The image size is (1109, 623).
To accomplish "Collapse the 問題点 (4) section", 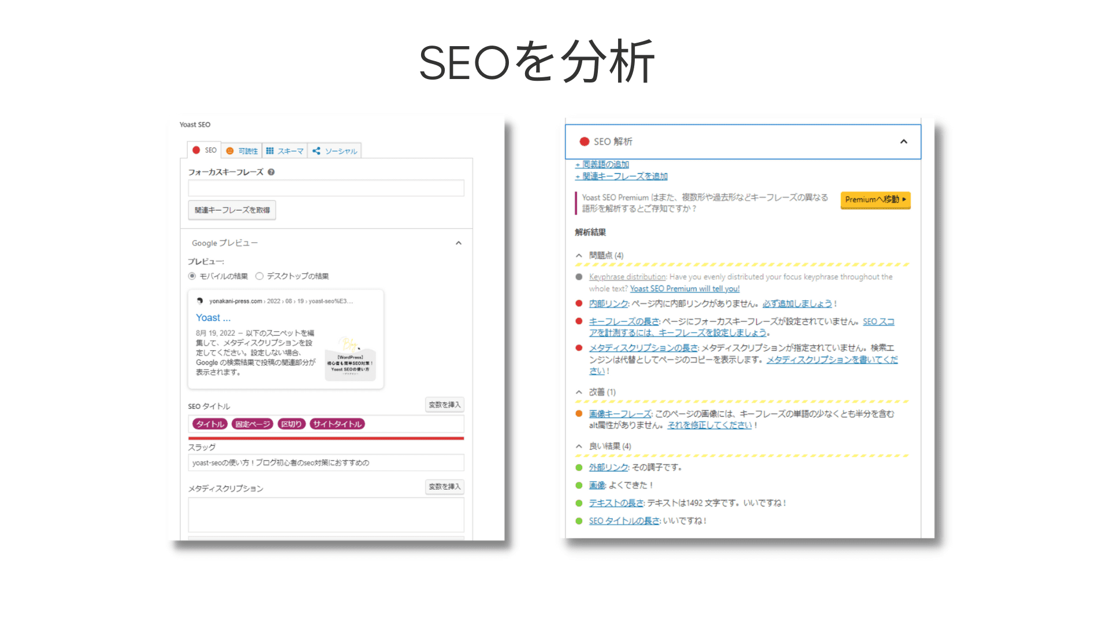I will (579, 255).
